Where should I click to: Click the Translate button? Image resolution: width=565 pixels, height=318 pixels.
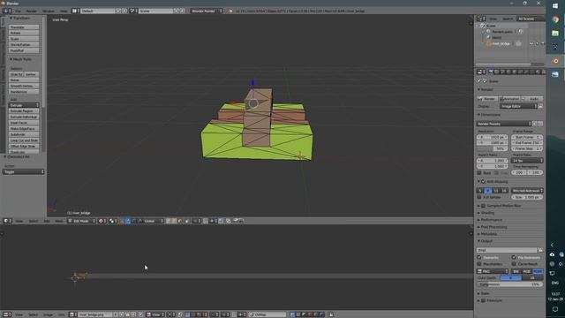(x=24, y=27)
